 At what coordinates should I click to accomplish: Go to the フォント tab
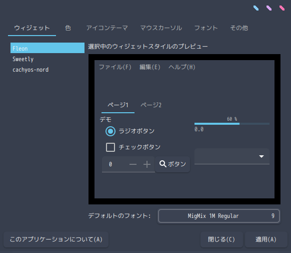pos(206,28)
